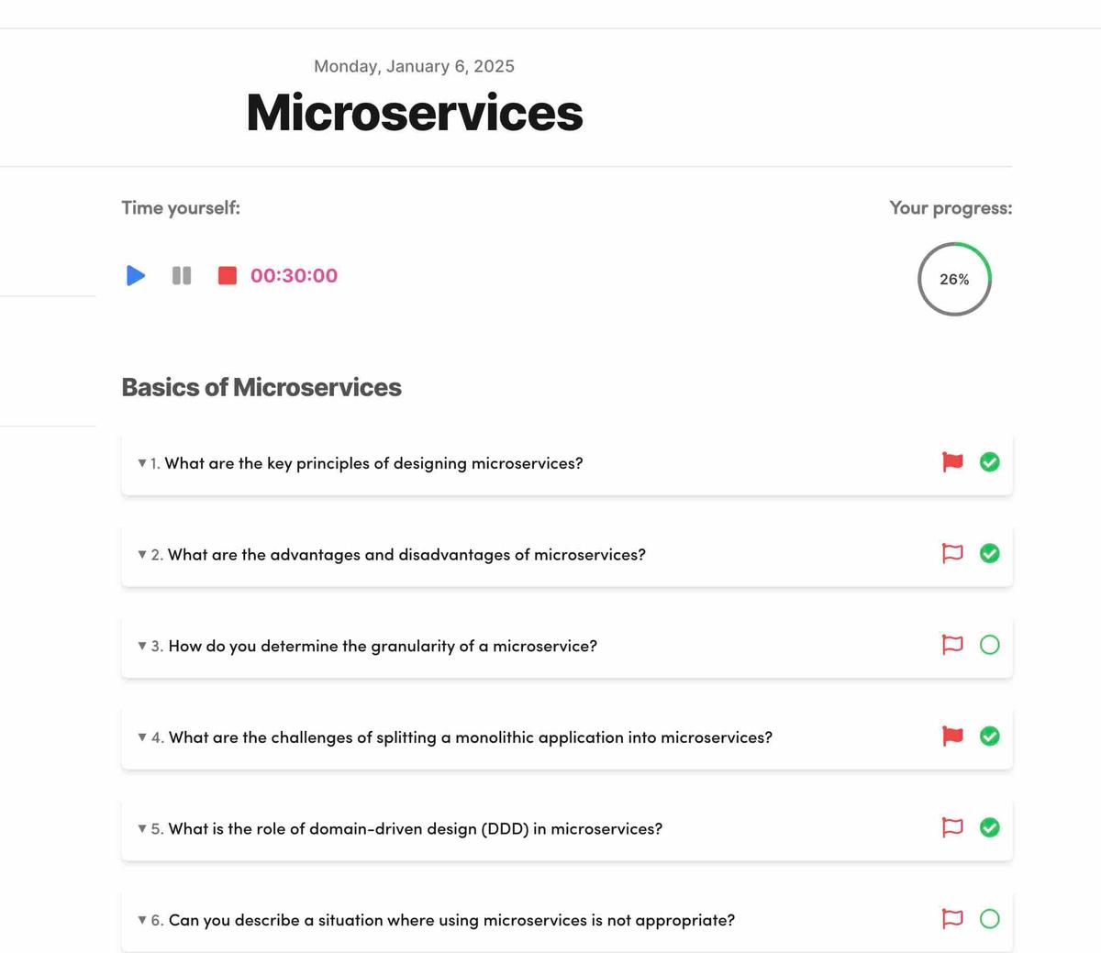Viewport: 1101px width, 953px height.
Task: Expand question 1 disclosure triangle
Action: [142, 463]
